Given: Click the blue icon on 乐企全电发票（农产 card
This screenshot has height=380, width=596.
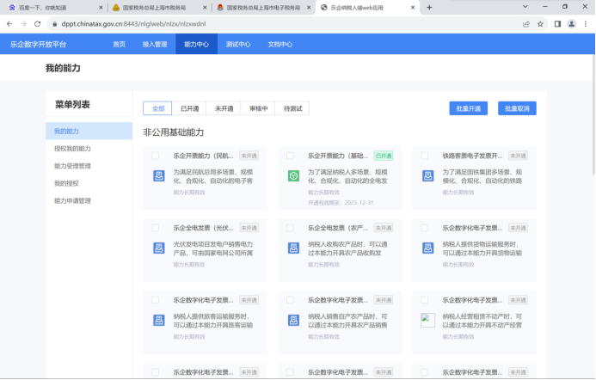Looking at the screenshot, I should pyautogui.click(x=293, y=248).
